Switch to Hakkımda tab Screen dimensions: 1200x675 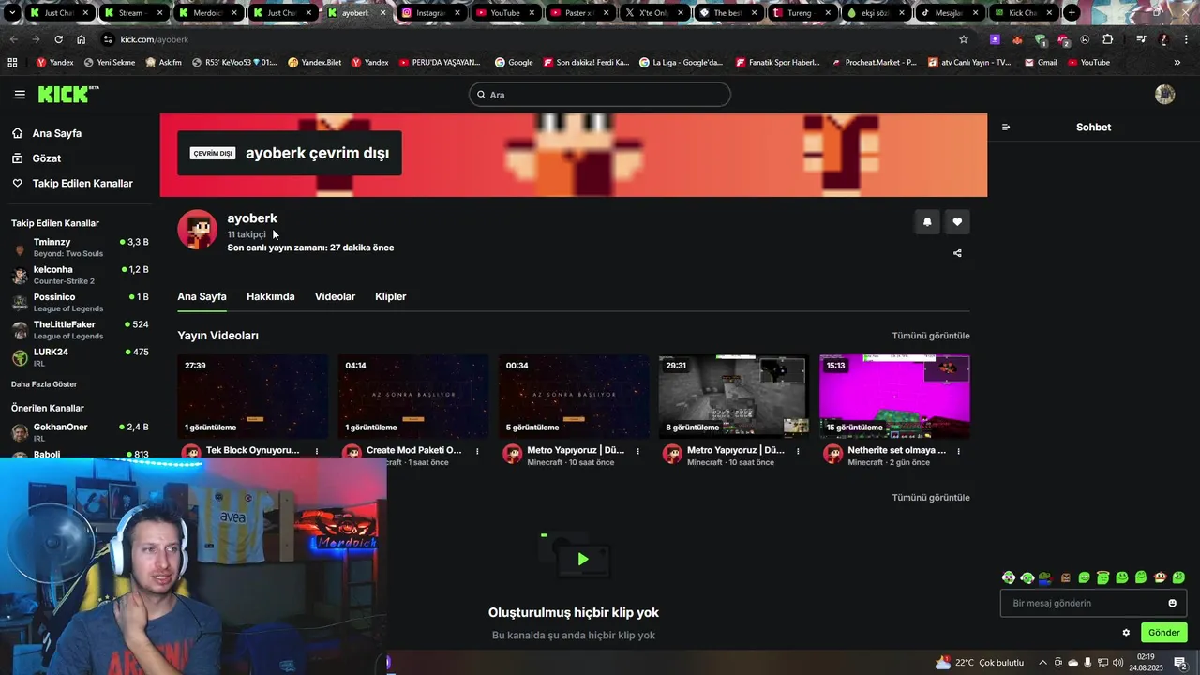tap(270, 296)
